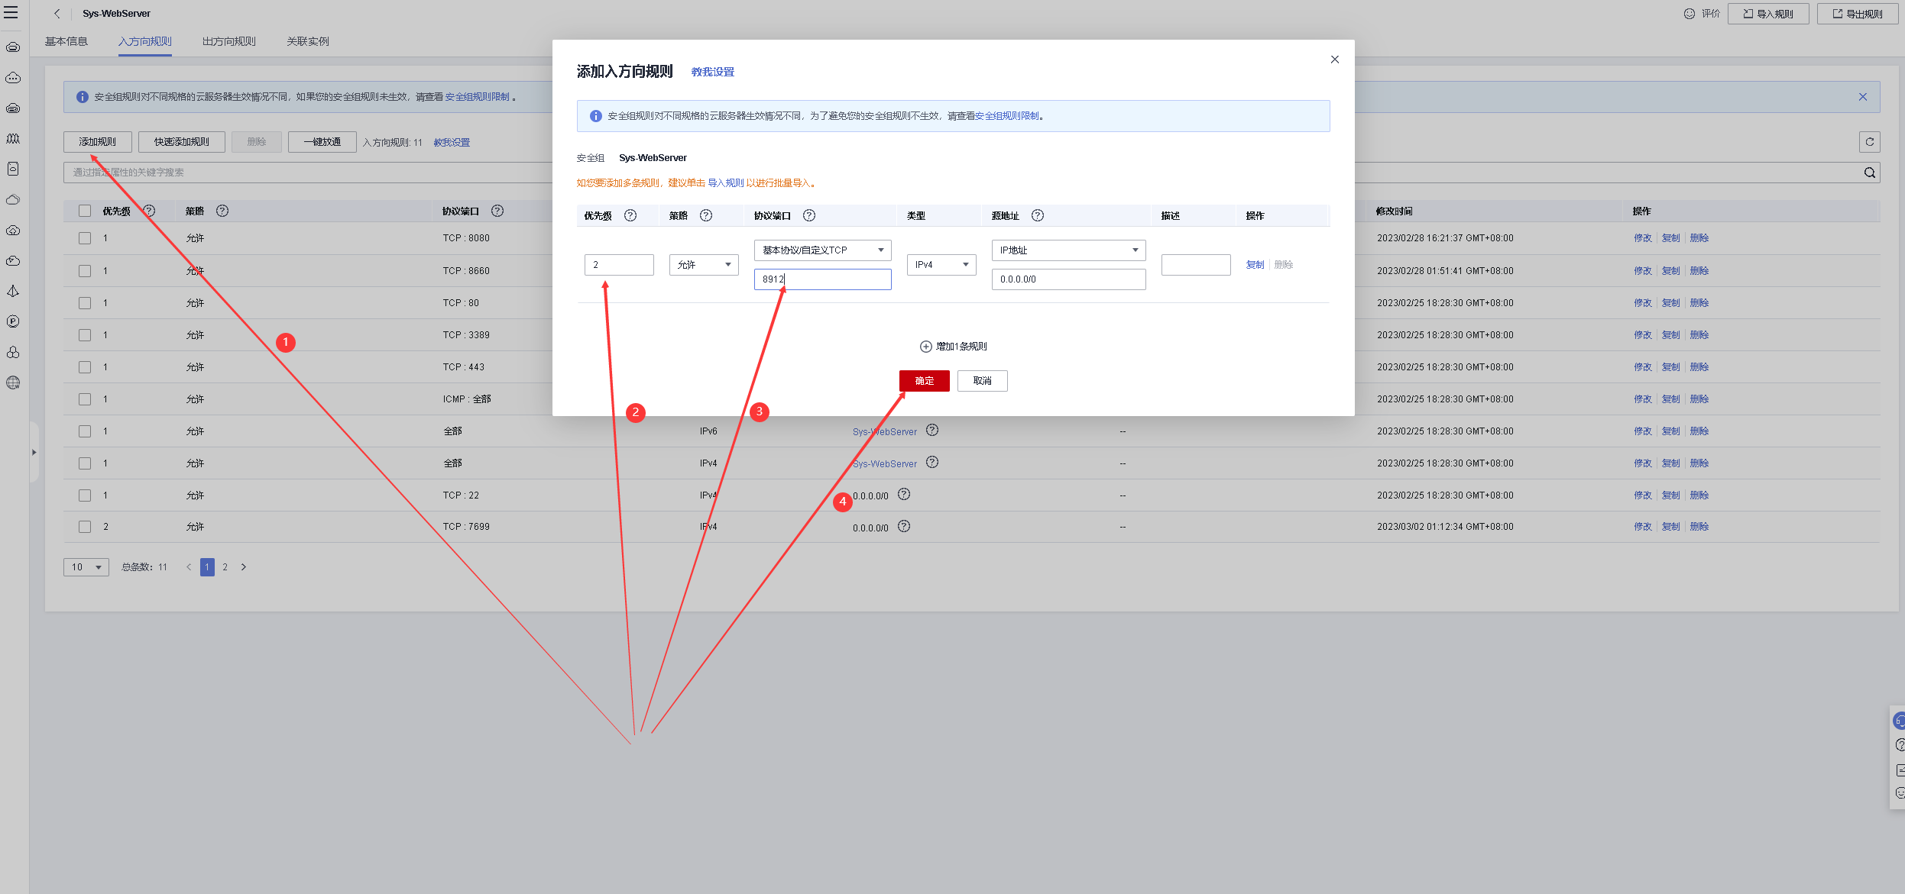Click help icon next to 协议端口 in dialog

pos(809,215)
